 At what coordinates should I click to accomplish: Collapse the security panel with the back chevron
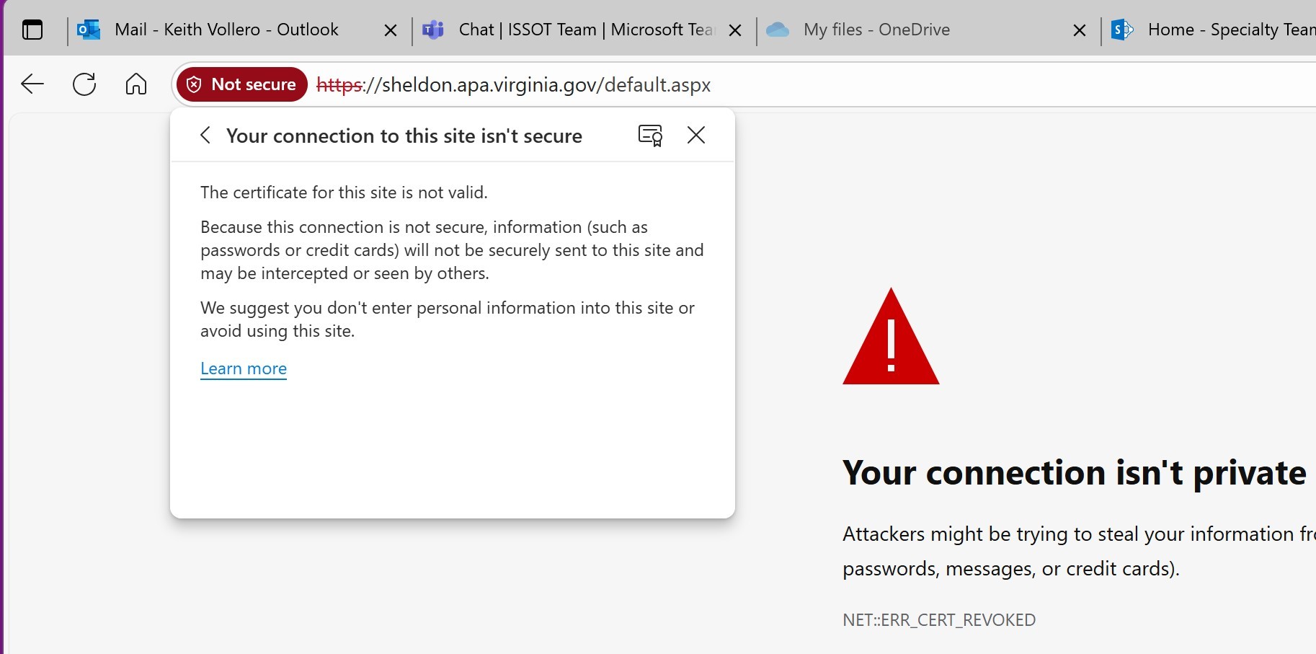pyautogui.click(x=205, y=135)
